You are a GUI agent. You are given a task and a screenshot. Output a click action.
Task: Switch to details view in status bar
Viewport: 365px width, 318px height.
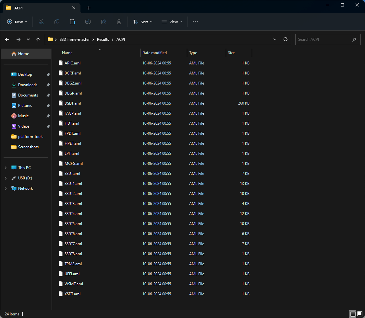click(x=353, y=314)
